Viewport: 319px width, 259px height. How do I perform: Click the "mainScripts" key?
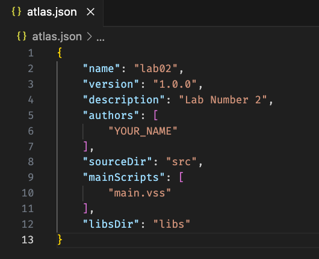click(x=124, y=177)
